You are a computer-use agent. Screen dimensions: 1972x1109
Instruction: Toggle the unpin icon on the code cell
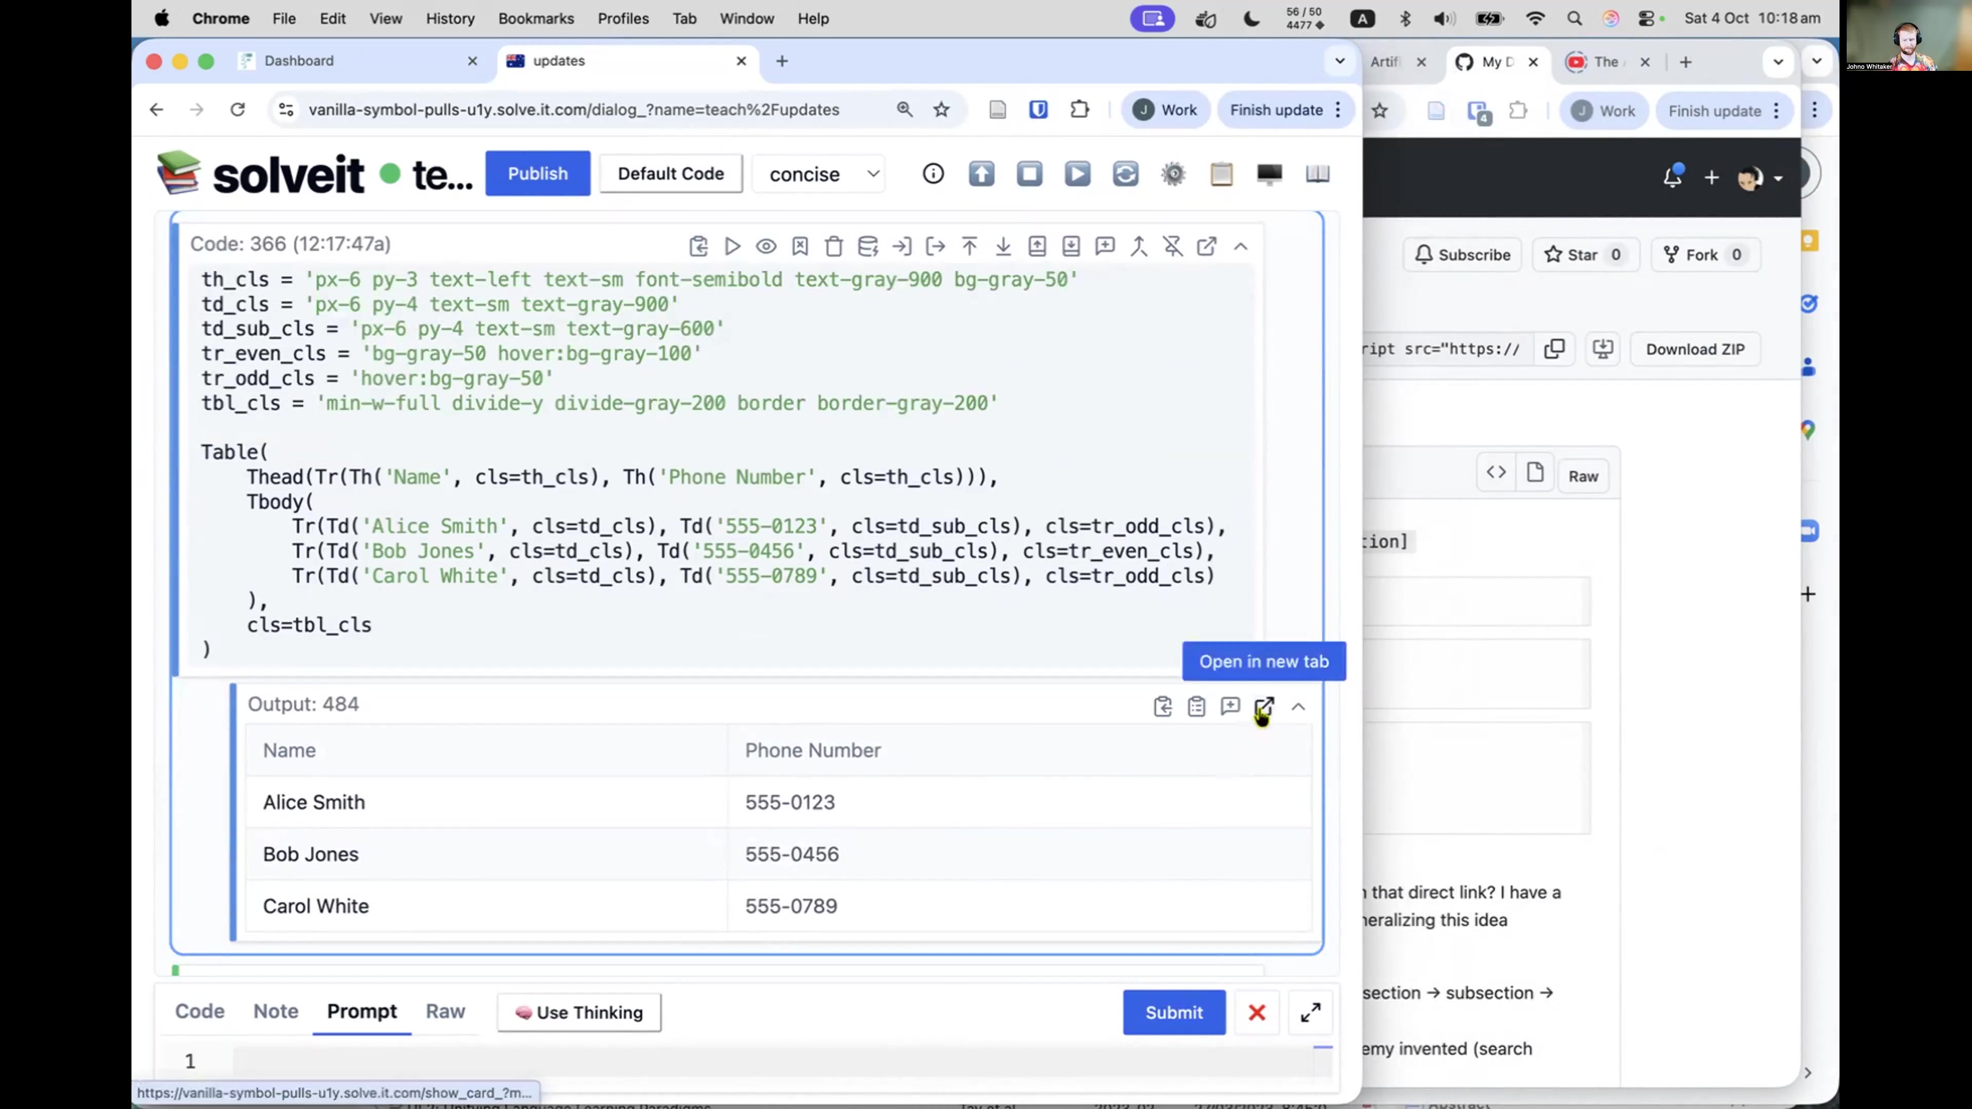coord(1172,246)
